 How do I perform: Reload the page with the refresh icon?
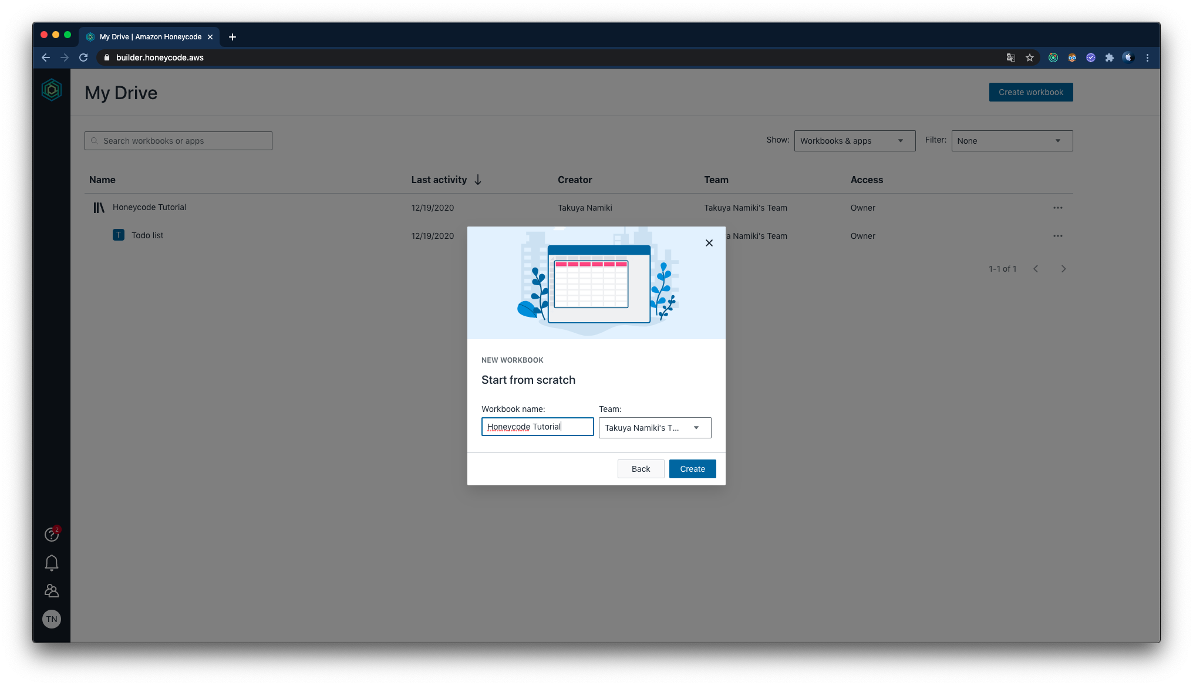pyautogui.click(x=83, y=58)
